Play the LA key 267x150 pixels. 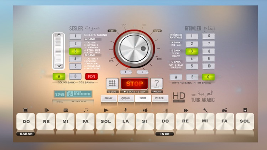click(125, 122)
